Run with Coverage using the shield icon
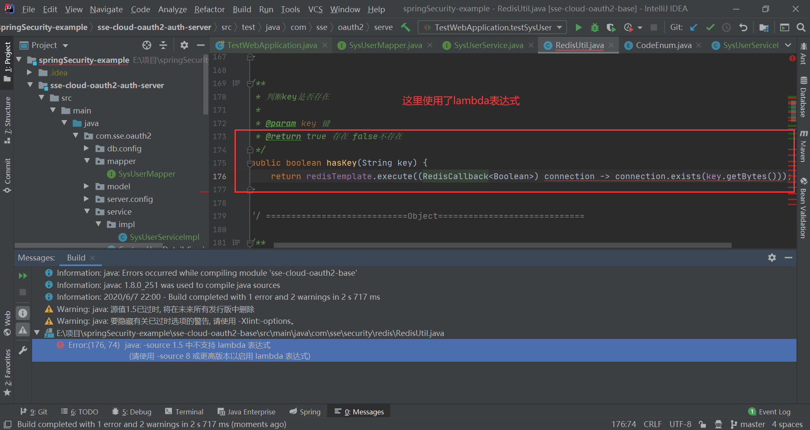Viewport: 810px width, 430px height. [611, 27]
